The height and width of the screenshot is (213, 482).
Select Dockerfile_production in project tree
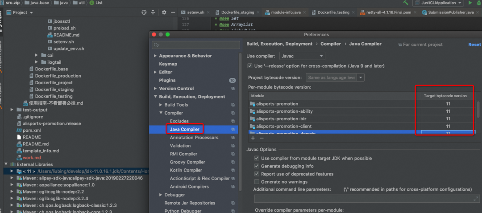click(58, 76)
